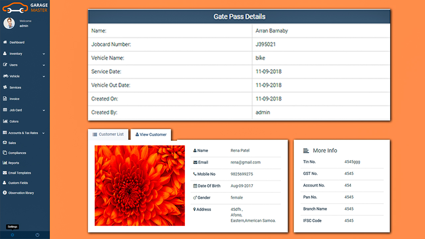Screen dimensions: 425x239
Task: Expand the Job Card submenu
Action: click(x=44, y=110)
